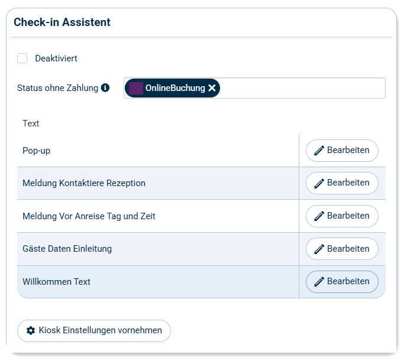Click pencil icon for Meldung Vor Anreise
The height and width of the screenshot is (361, 404).
point(319,216)
